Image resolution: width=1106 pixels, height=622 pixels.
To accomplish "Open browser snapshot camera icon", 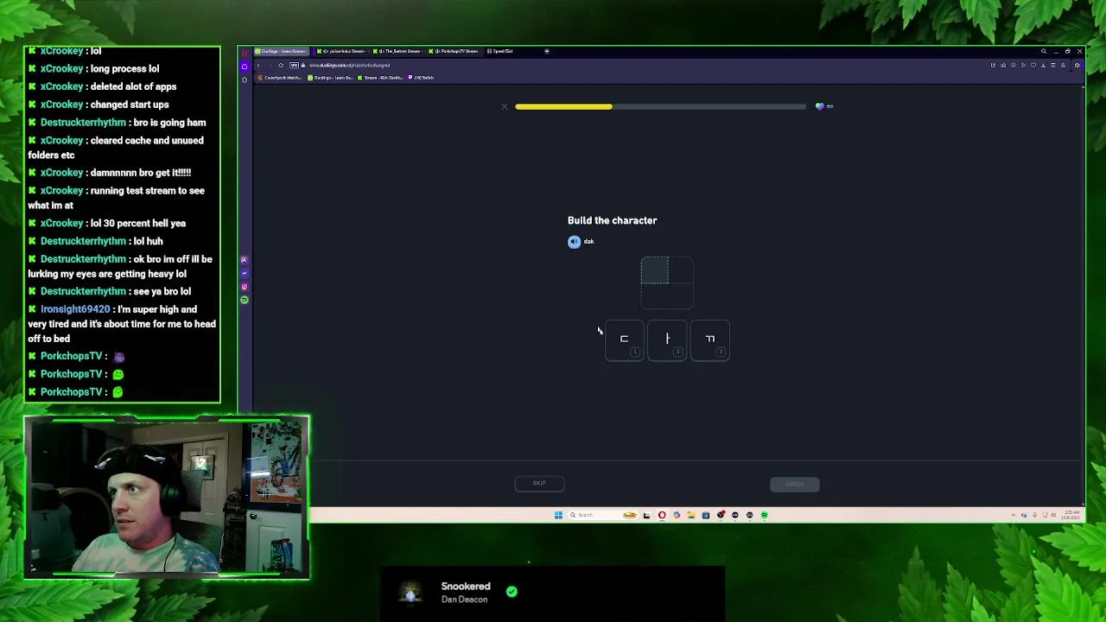I will click(x=1003, y=66).
